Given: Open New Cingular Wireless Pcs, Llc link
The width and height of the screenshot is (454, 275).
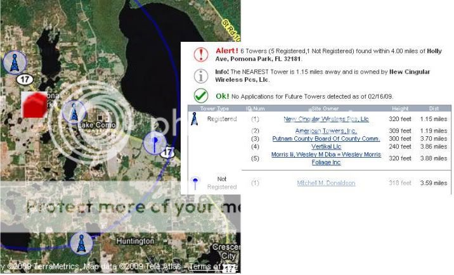Looking at the screenshot, I should (x=326, y=119).
